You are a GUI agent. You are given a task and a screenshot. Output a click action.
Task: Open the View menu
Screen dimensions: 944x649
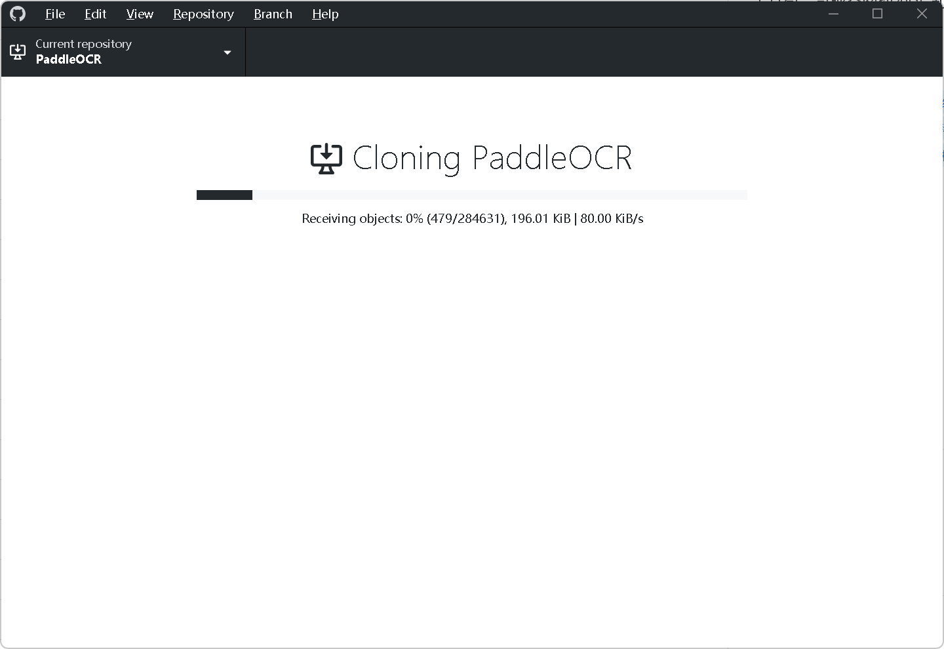pyautogui.click(x=140, y=14)
